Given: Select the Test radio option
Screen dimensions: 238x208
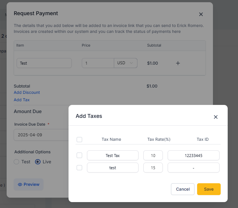Looking at the screenshot, I should click(16, 161).
